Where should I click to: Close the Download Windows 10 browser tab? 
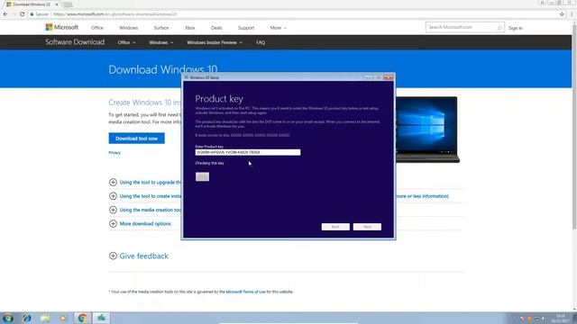point(57,4)
